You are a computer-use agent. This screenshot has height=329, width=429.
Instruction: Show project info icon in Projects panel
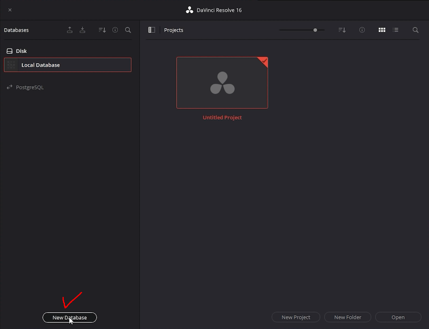pos(362,30)
